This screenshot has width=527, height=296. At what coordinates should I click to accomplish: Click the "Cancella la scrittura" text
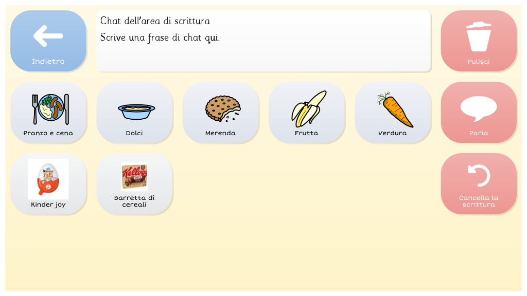pyautogui.click(x=479, y=201)
